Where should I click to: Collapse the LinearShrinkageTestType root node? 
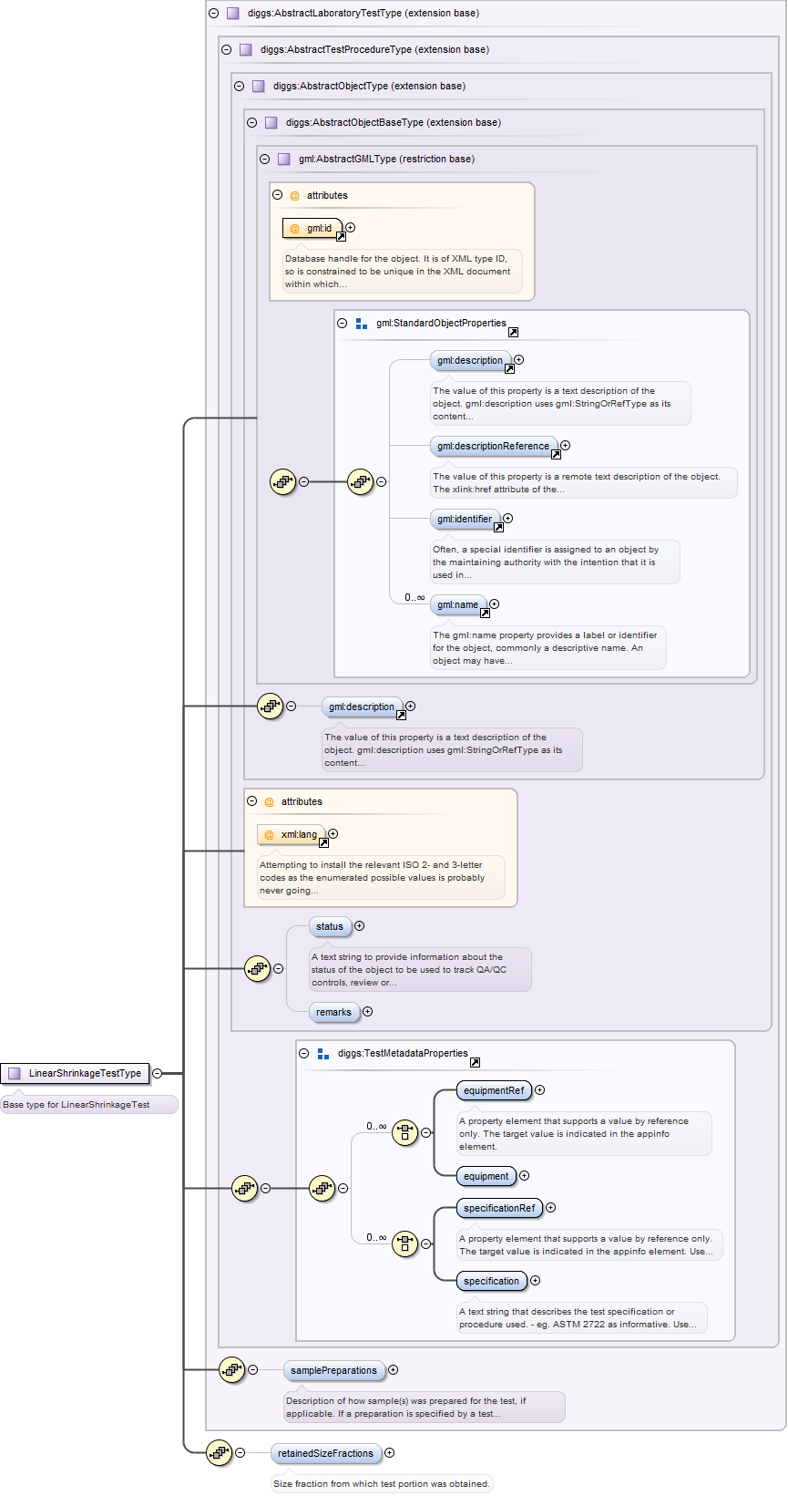coord(158,1073)
